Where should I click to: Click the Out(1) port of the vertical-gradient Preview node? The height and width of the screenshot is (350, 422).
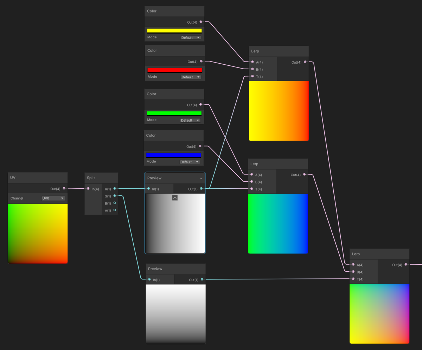202,279
